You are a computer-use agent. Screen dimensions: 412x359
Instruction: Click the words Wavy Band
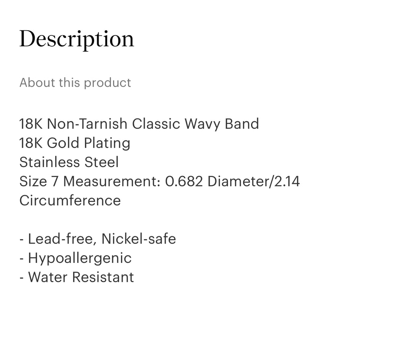pyautogui.click(x=222, y=124)
